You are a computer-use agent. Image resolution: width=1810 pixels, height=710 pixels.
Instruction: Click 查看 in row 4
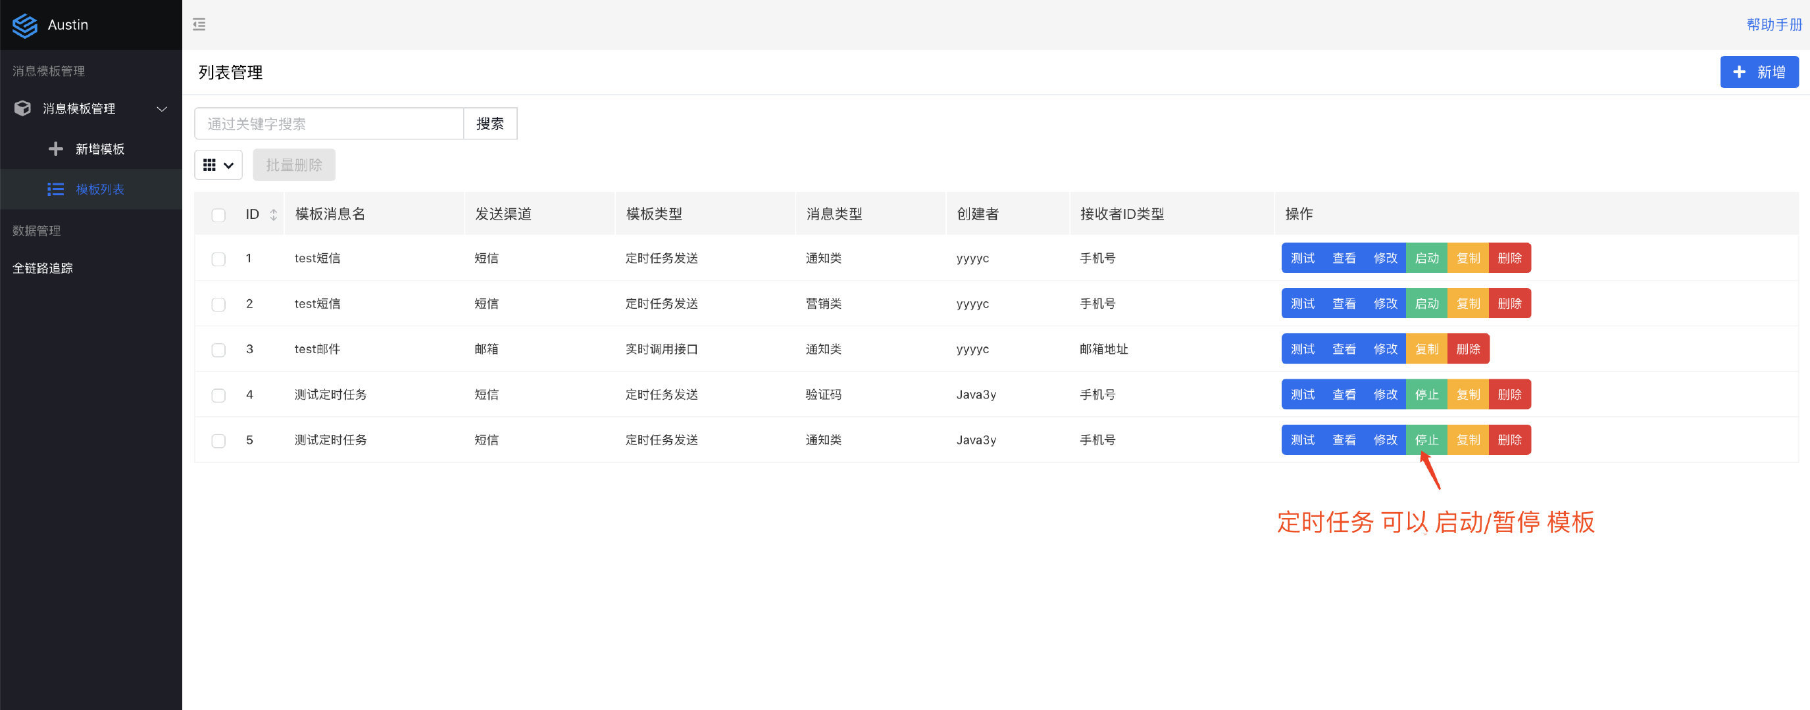coord(1344,394)
